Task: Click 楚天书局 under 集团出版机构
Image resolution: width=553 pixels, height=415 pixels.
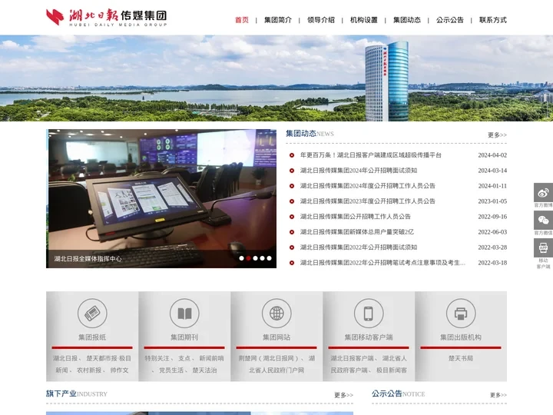Action: 461,358
